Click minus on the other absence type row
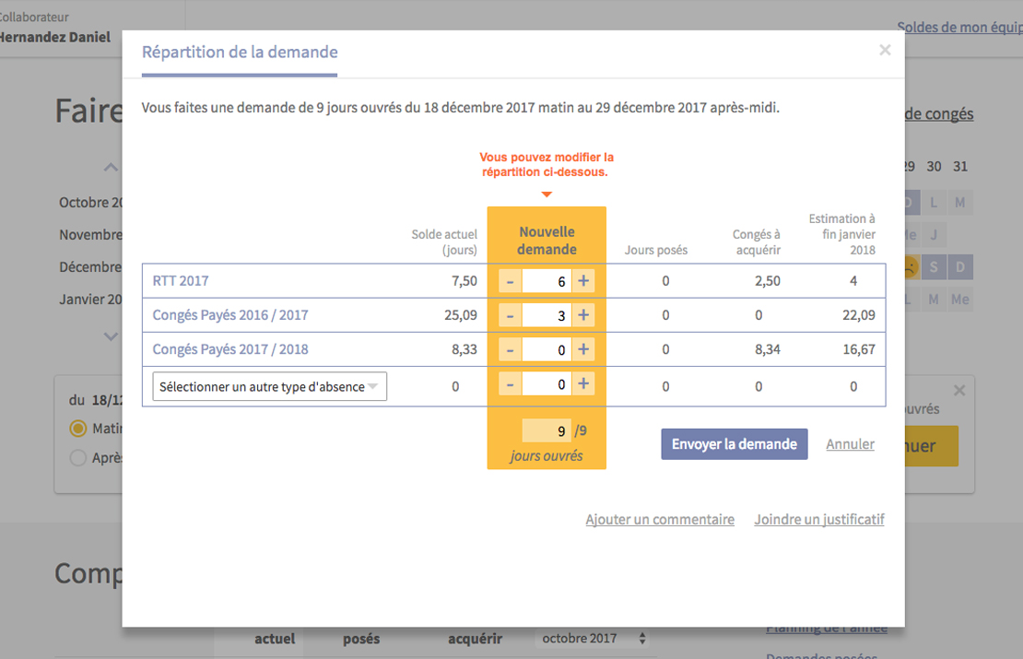The width and height of the screenshot is (1023, 659). [x=510, y=384]
